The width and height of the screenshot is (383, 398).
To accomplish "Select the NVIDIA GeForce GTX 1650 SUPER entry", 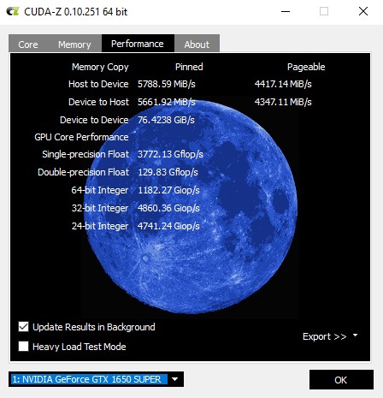I will (89, 379).
